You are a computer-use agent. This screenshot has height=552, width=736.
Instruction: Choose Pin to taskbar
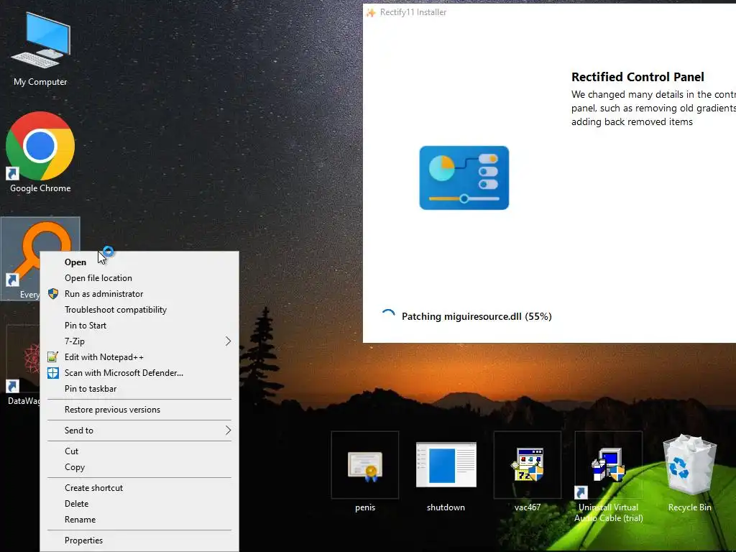[x=139, y=389]
